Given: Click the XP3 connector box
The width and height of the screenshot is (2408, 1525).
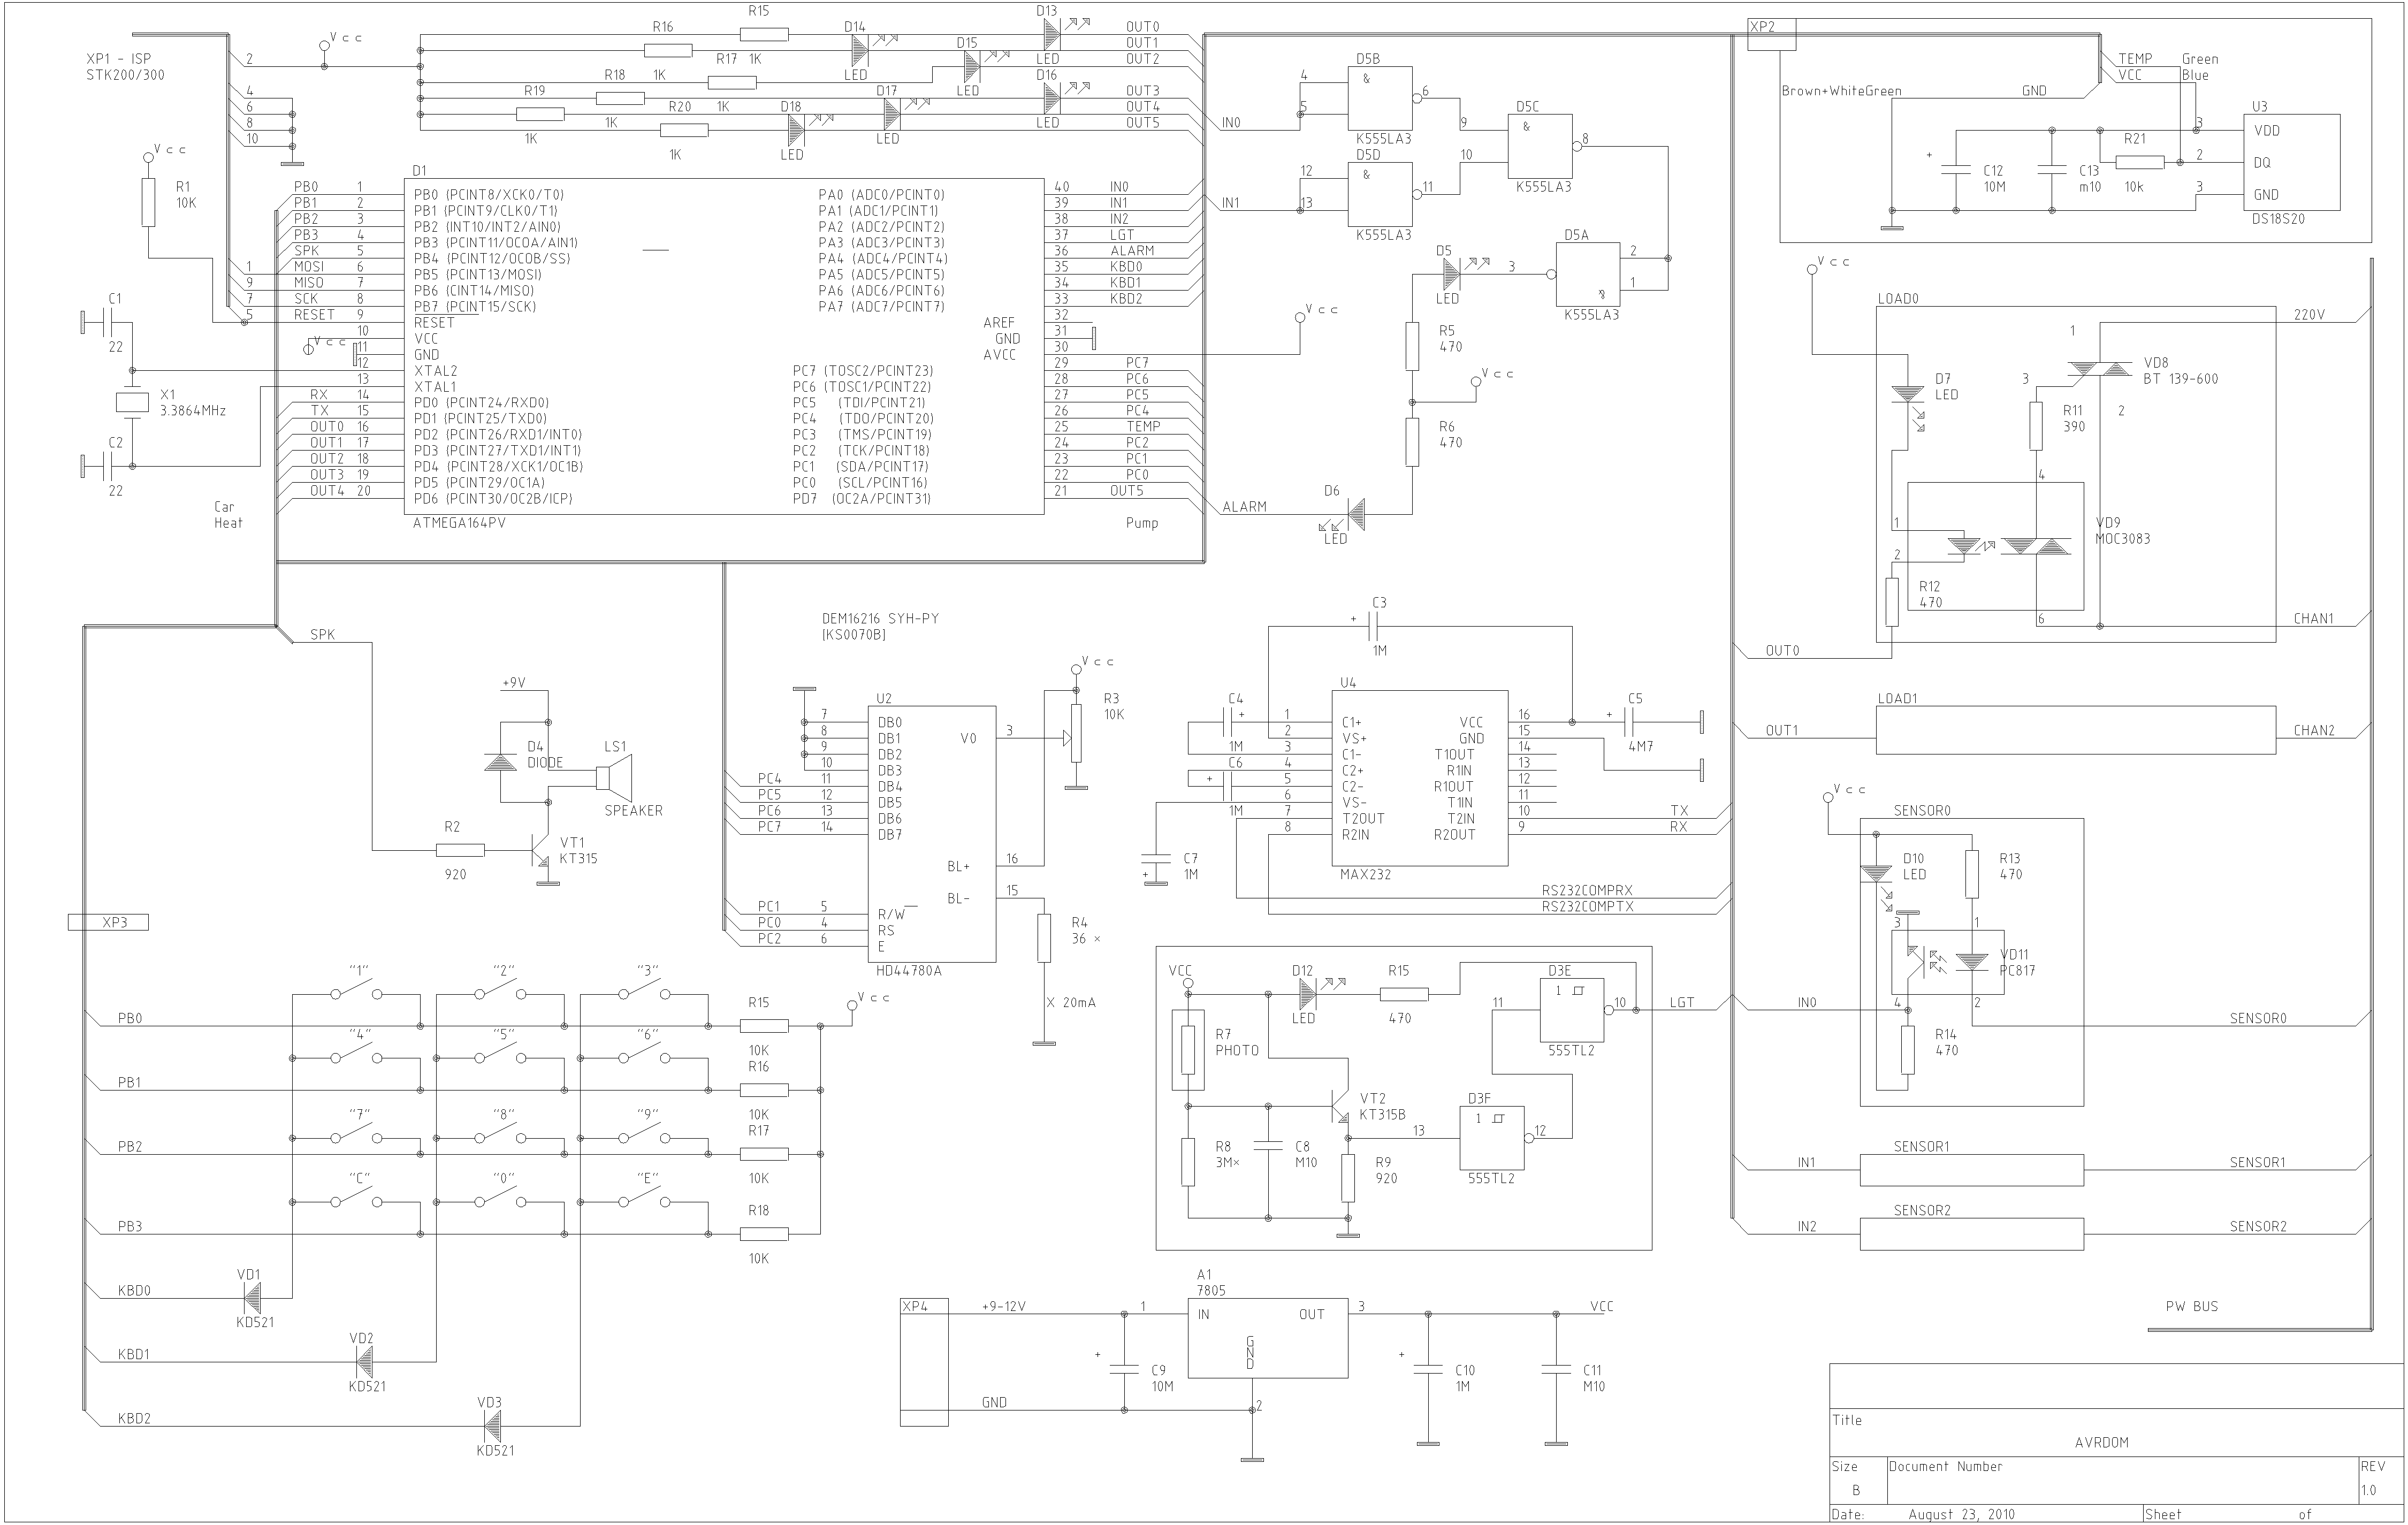Looking at the screenshot, I should coord(108,922).
